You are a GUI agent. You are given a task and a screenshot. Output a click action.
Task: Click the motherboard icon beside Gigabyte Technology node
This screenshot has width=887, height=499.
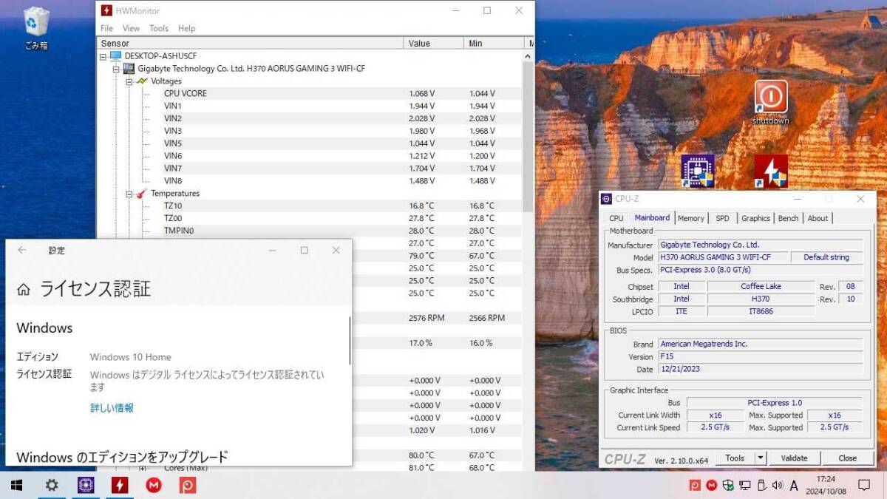point(129,69)
